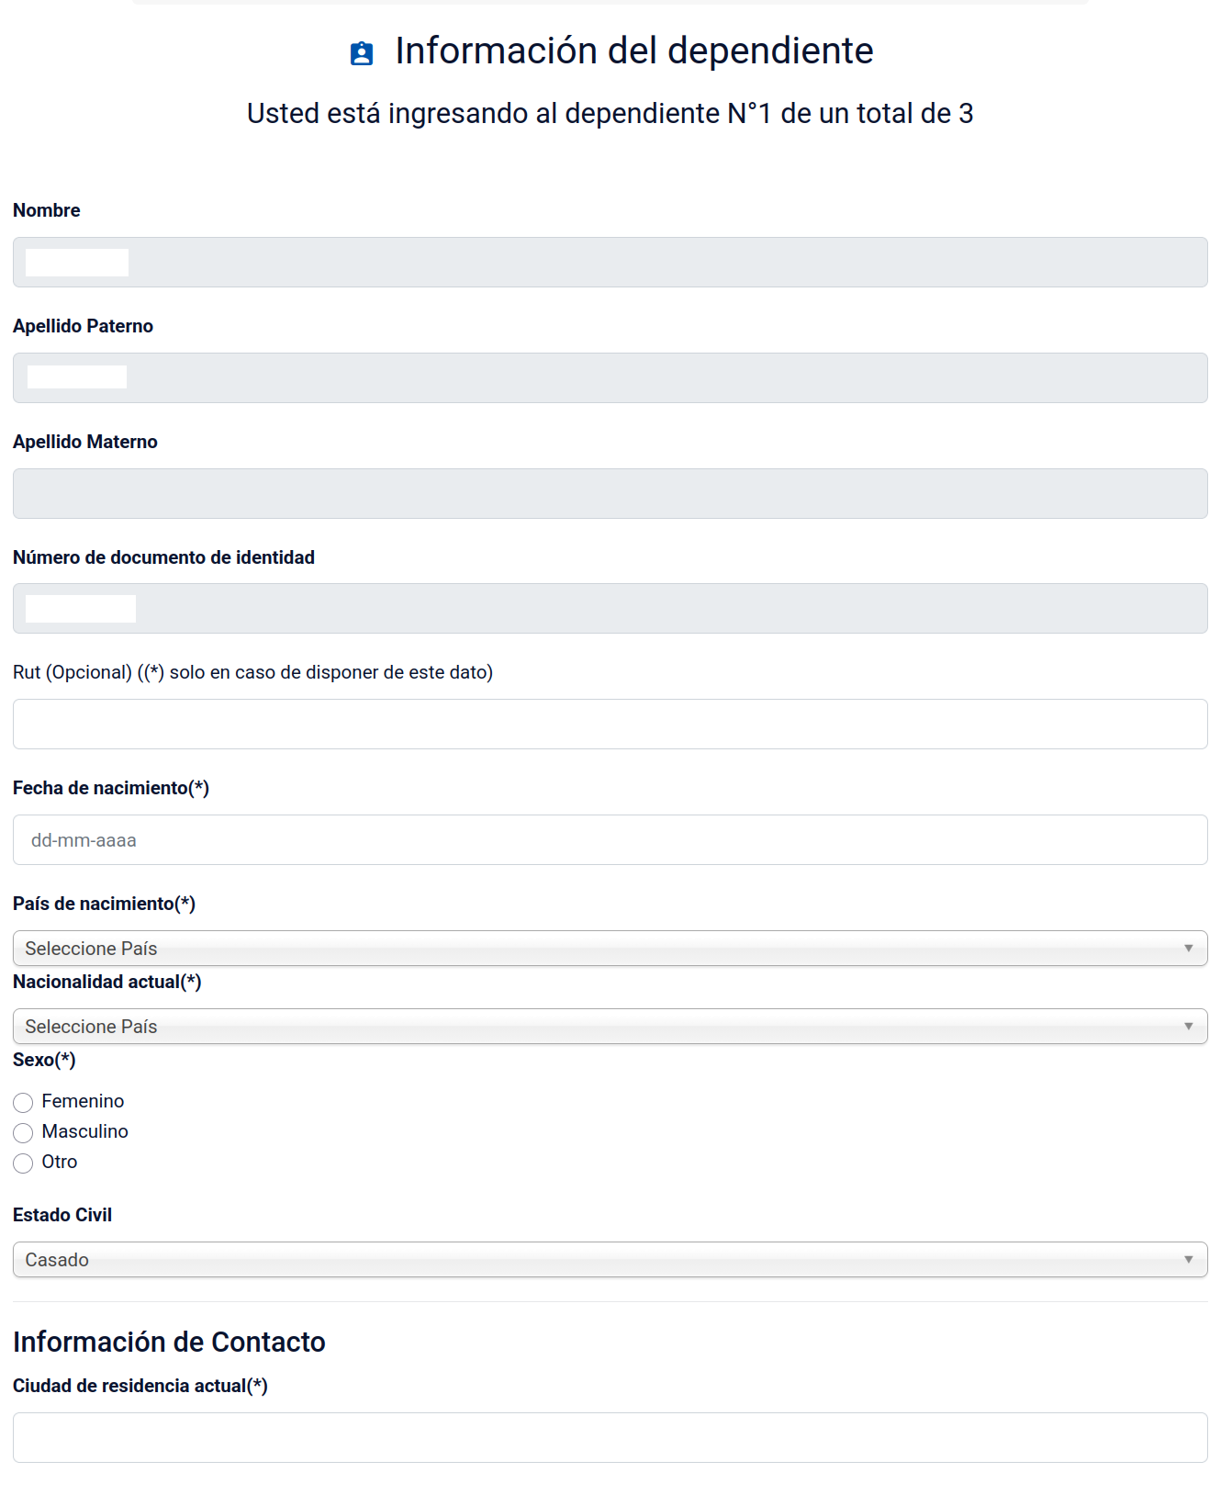Click the Estado Civil dropdown arrow

click(1188, 1260)
